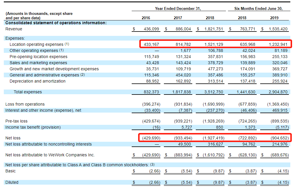The image size is (295, 189).
Task: Select the 'Year Ended December 31,' header
Action: [x=178, y=9]
